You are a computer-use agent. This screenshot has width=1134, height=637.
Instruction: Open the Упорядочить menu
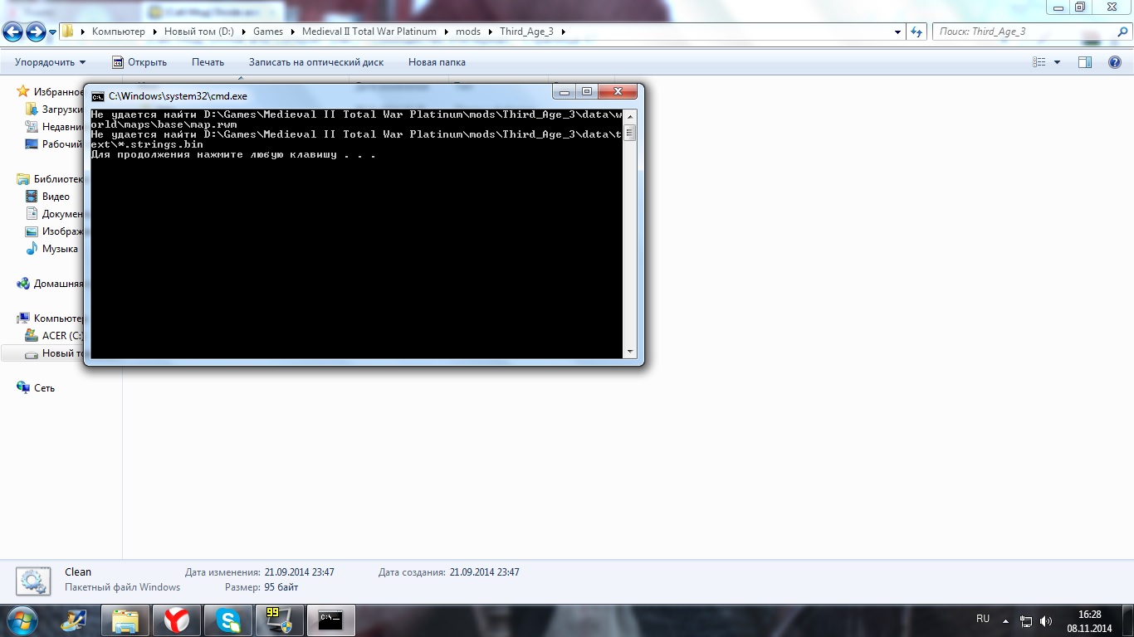(50, 62)
